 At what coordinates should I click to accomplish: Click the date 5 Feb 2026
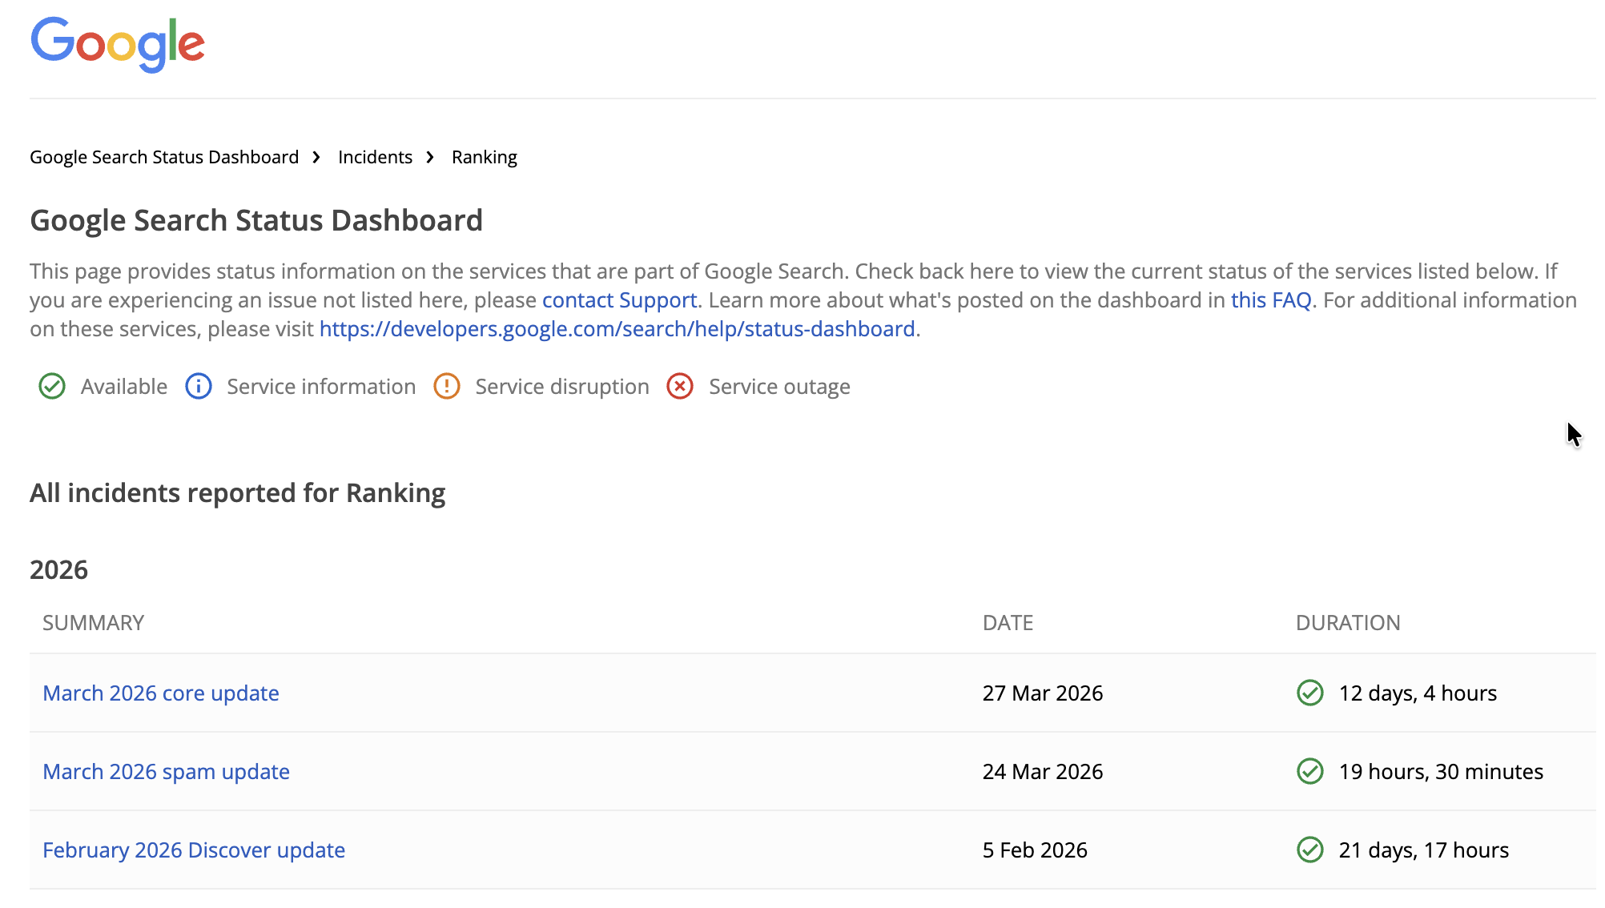point(1035,850)
